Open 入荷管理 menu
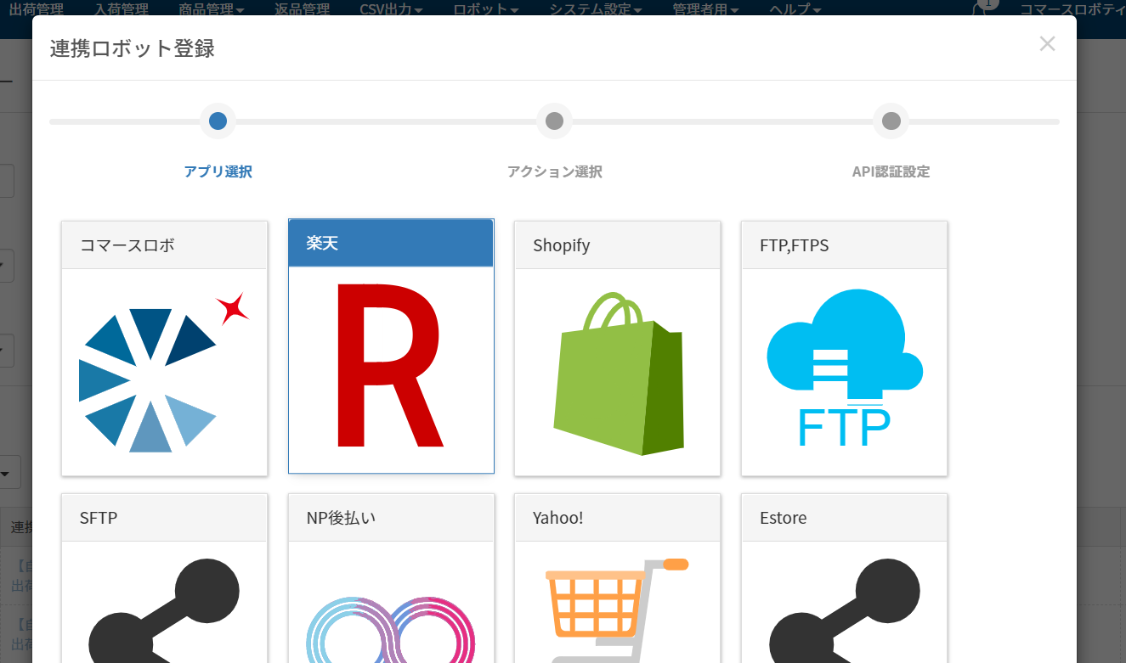Screen dimensions: 1126x663 tap(122, 10)
